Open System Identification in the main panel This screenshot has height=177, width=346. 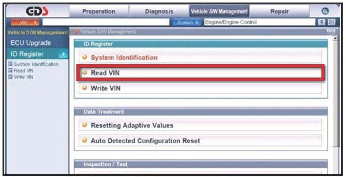[x=124, y=58]
